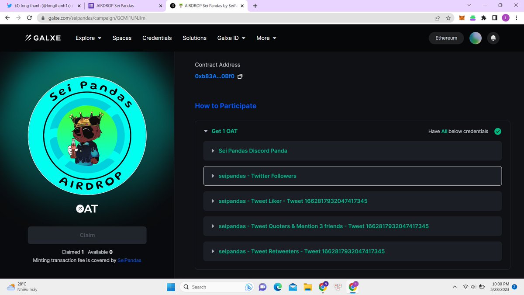The height and width of the screenshot is (295, 524).
Task: Open the notifications bell
Action: [x=493, y=38]
